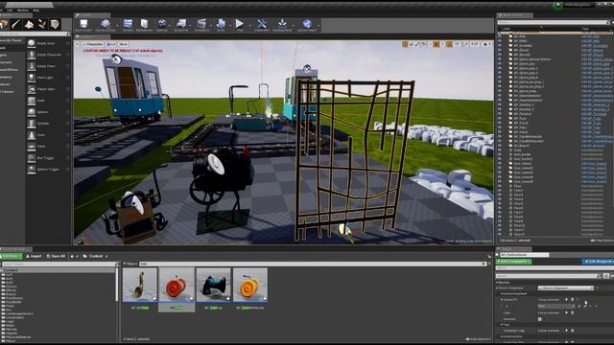Viewport: 614px width, 345px height.
Task: Open the Show flags dropdown in viewport
Action: pos(124,45)
